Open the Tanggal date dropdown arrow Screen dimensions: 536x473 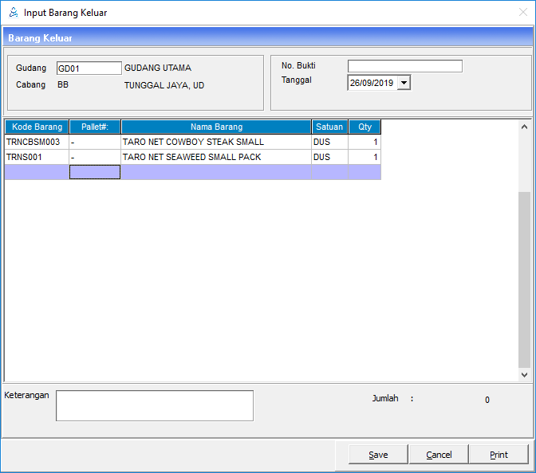[404, 83]
